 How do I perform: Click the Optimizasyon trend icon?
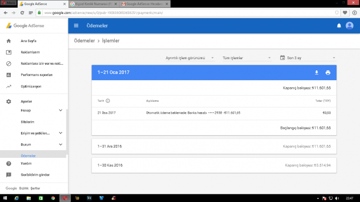coord(9,86)
